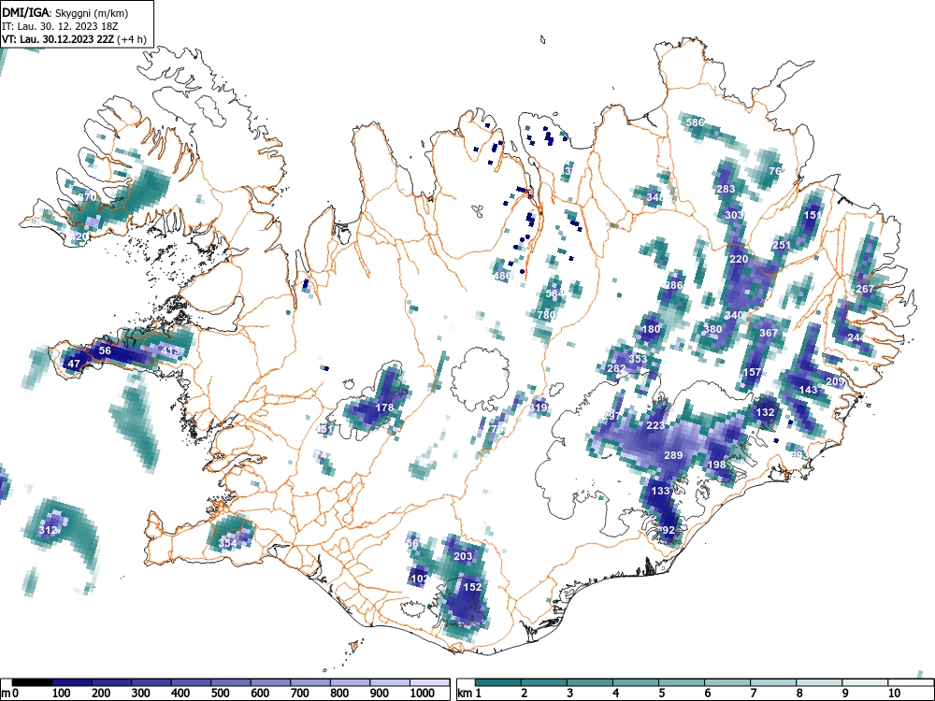Image resolution: width=935 pixels, height=701 pixels.
Task: Click the 'm 0' legend start label
Action: [10, 693]
